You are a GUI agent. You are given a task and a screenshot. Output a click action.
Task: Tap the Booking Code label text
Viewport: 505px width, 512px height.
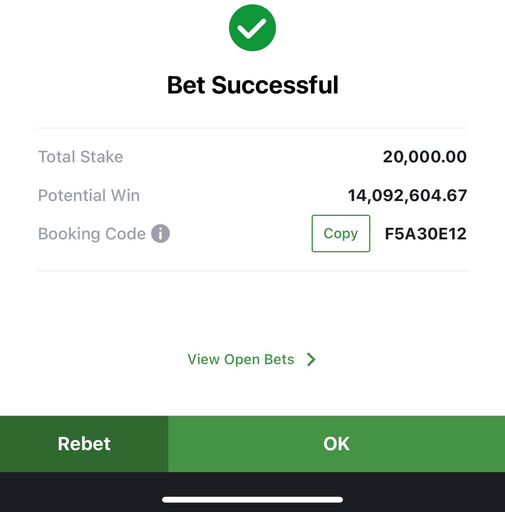(92, 234)
